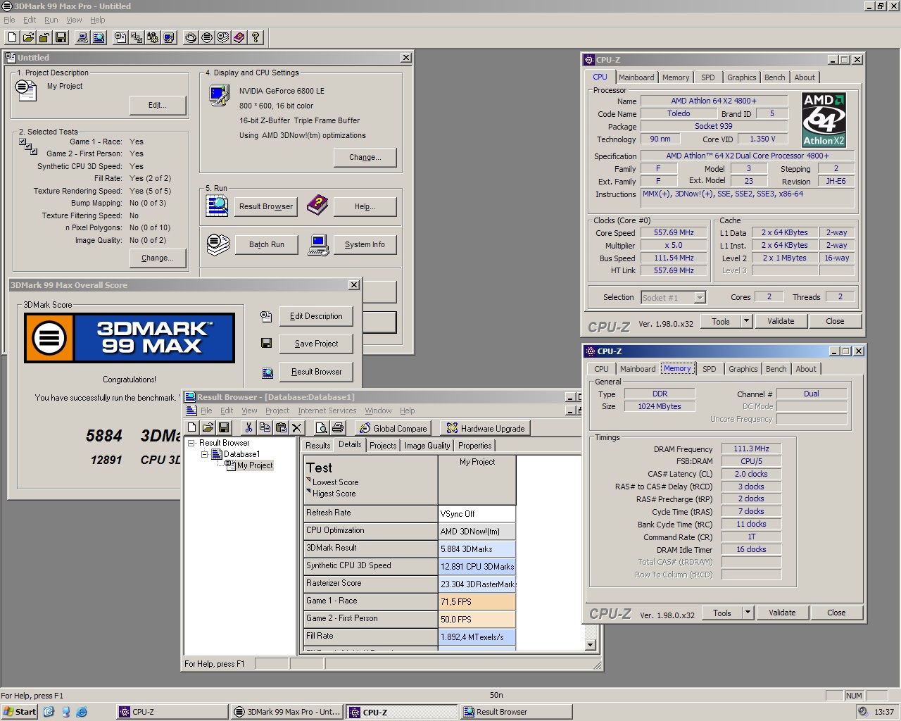Image resolution: width=901 pixels, height=721 pixels.
Task: Click Change button in Display and CPU Settings
Action: click(x=365, y=157)
